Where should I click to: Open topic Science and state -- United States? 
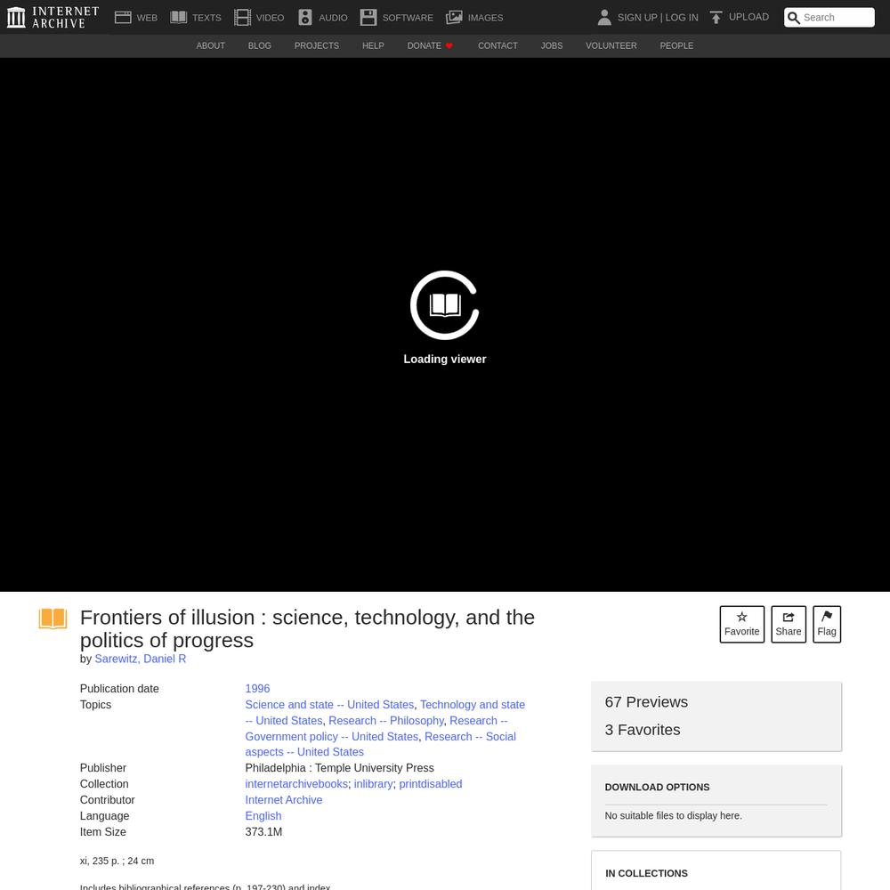(329, 704)
